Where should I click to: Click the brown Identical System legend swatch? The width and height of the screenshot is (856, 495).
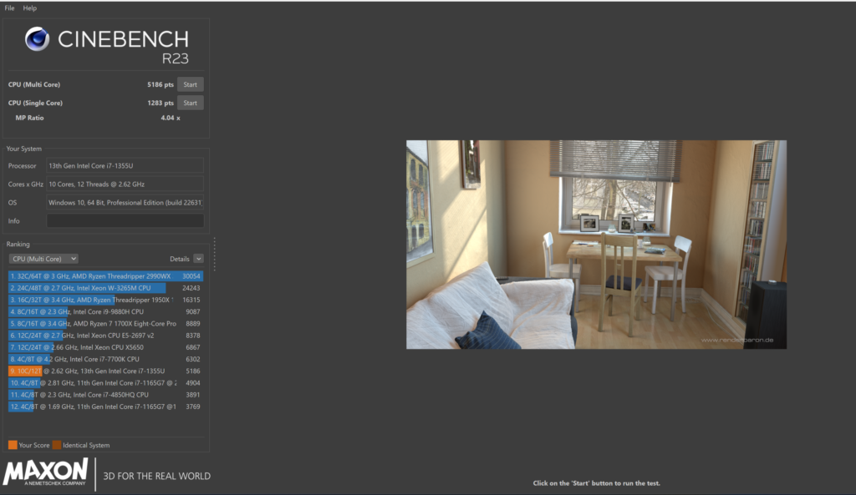[x=57, y=445]
